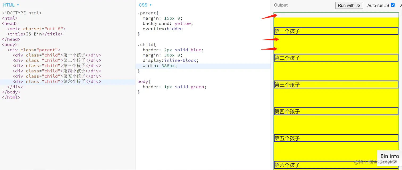Click the closing </html> tag line

[11, 97]
